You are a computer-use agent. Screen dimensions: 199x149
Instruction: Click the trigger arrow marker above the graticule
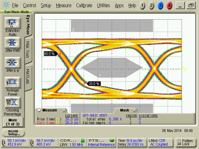point(42,17)
